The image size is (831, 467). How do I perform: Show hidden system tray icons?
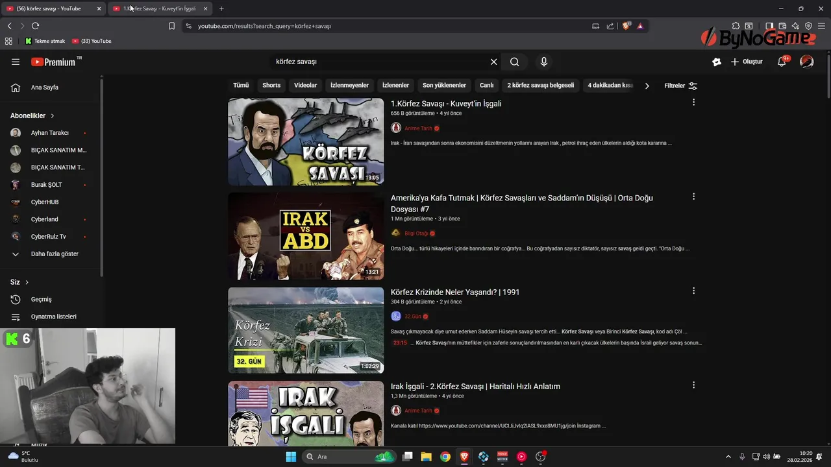(728, 457)
